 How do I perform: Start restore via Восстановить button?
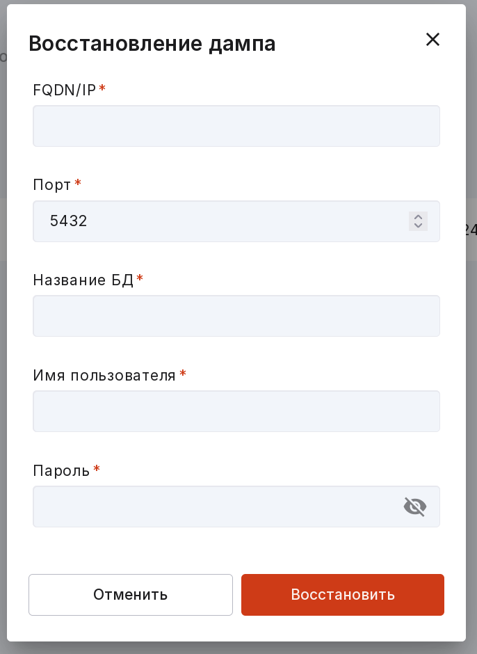tap(343, 595)
